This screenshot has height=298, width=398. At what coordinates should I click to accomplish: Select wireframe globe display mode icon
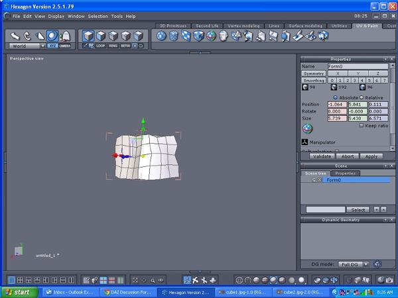pyautogui.click(x=239, y=280)
